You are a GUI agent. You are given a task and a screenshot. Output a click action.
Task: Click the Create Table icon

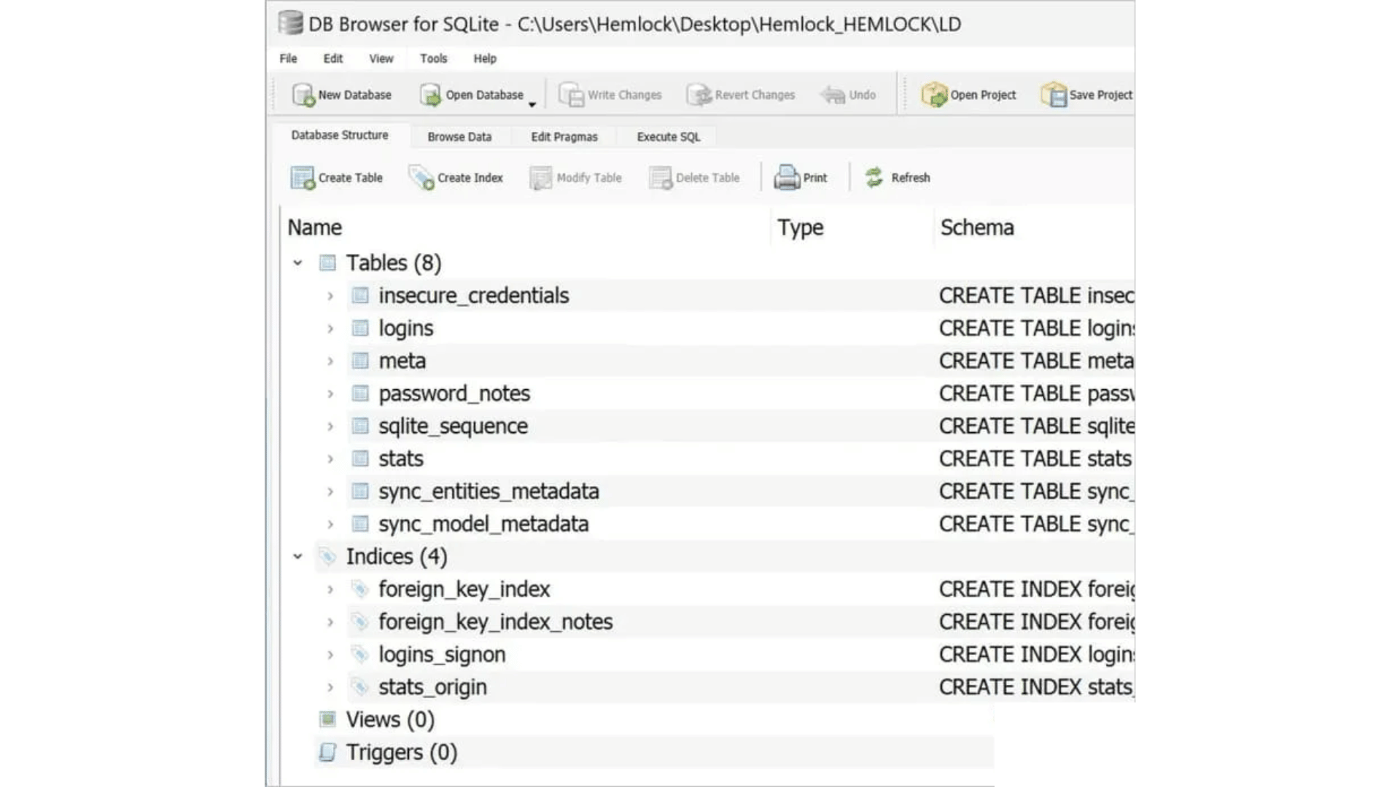303,178
